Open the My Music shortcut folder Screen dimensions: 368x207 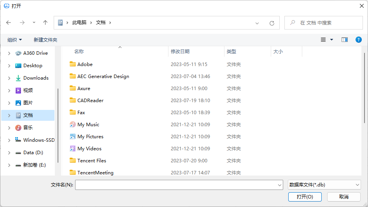tap(88, 125)
